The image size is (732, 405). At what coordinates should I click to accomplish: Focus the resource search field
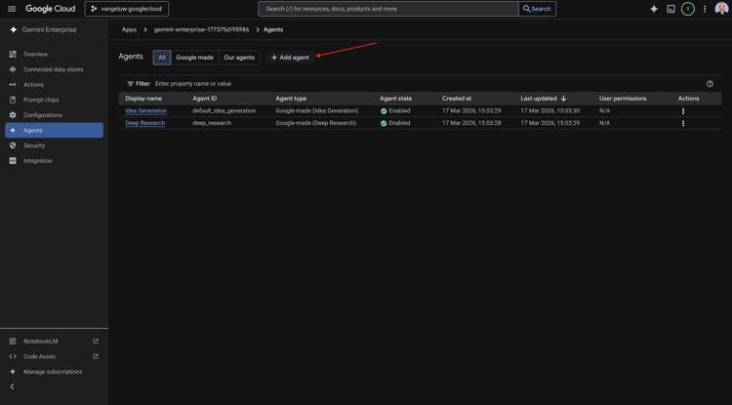pyautogui.click(x=388, y=9)
